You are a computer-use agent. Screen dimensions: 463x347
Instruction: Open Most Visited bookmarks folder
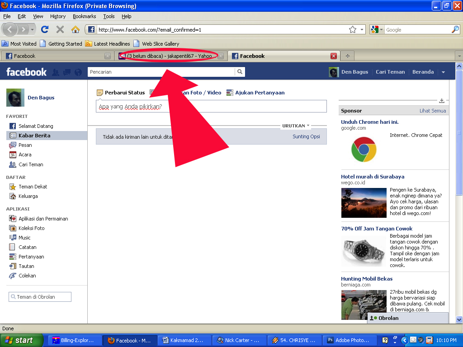[x=19, y=44]
